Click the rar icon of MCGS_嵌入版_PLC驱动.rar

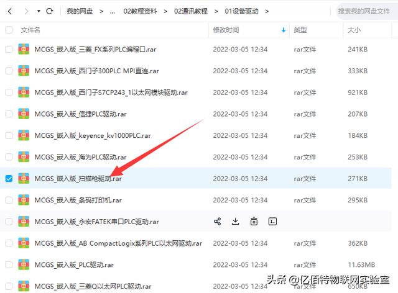(24, 264)
